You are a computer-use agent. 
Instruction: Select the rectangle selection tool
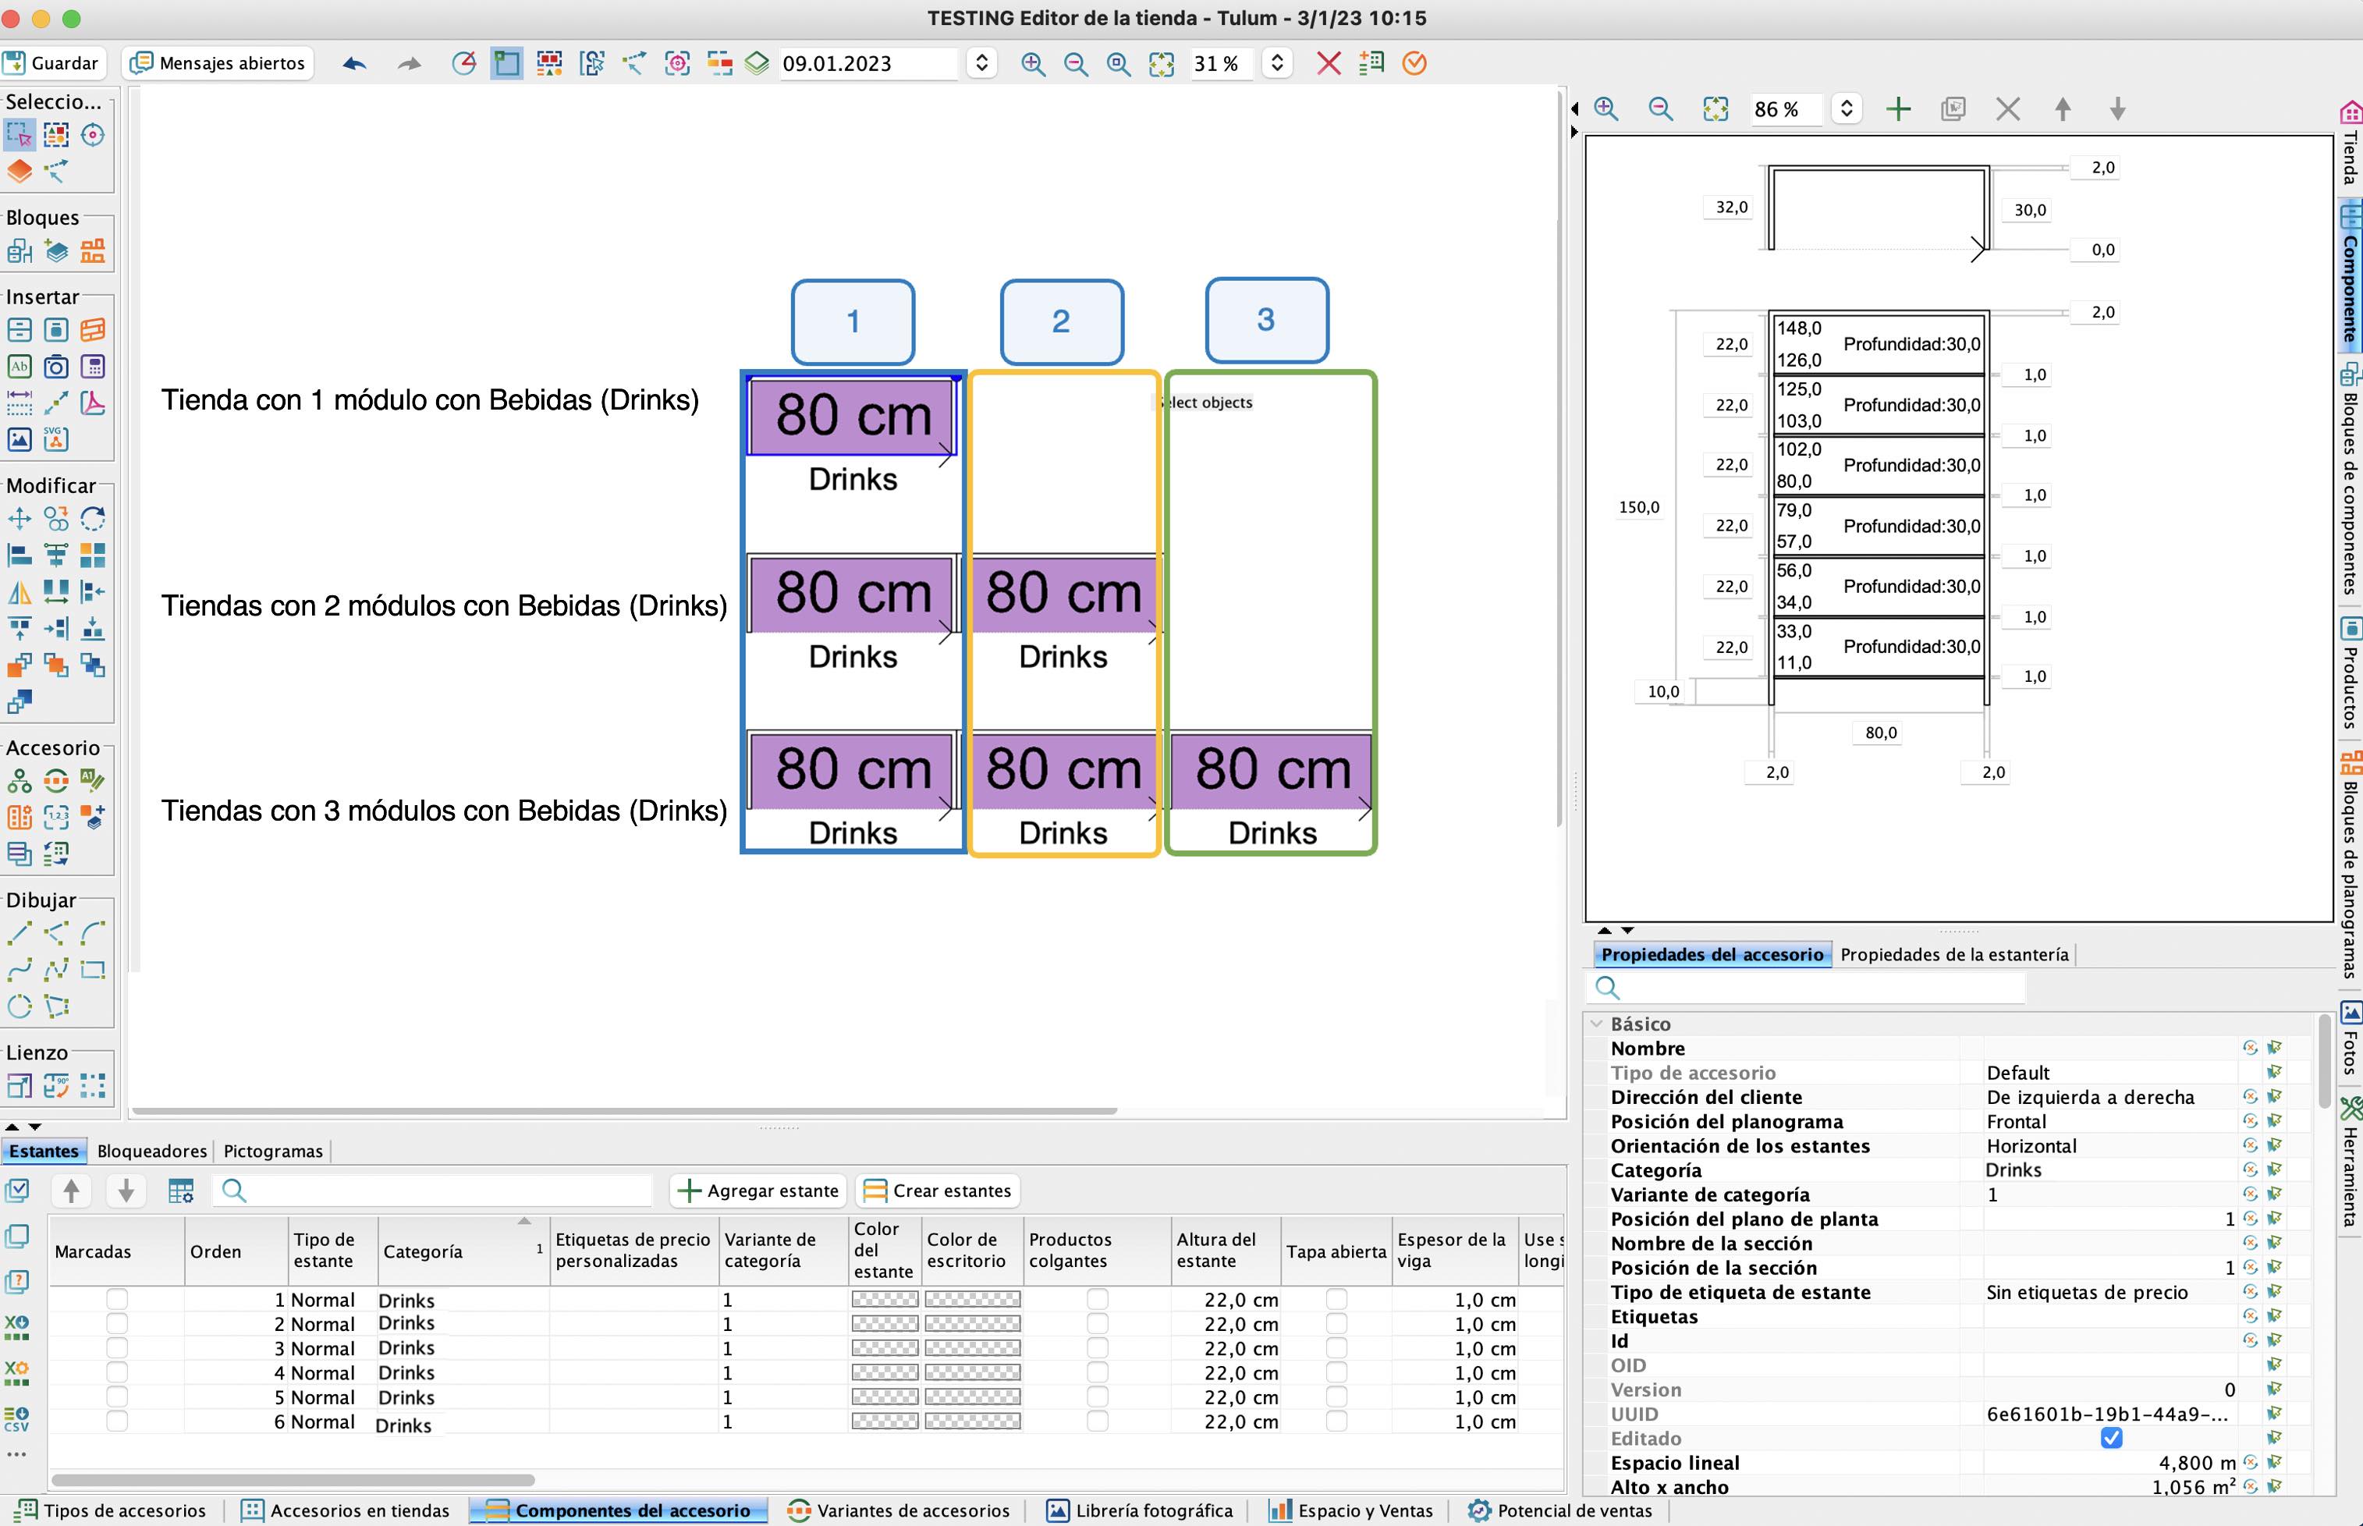point(20,133)
